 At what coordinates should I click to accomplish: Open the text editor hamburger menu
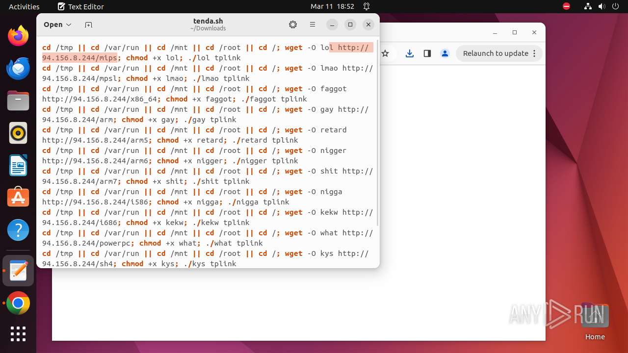[x=312, y=25]
